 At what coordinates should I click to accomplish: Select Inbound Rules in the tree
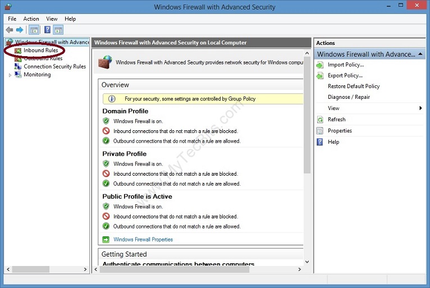pyautogui.click(x=41, y=50)
